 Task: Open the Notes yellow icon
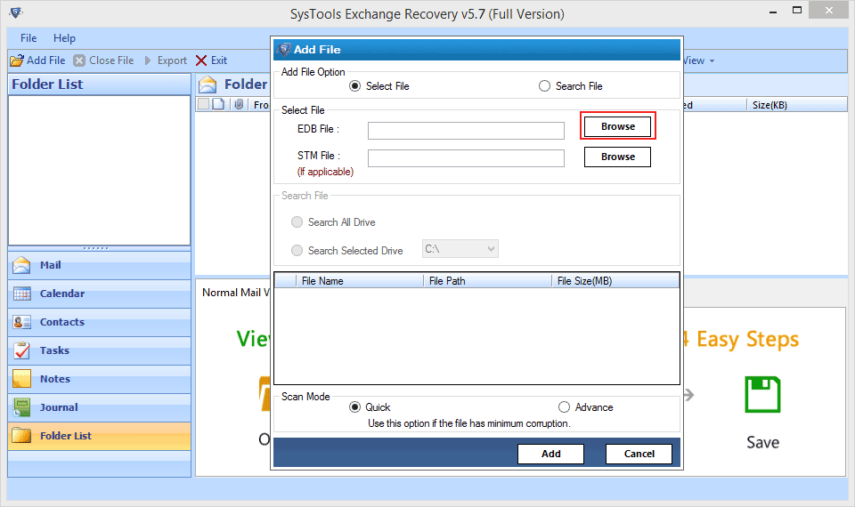pyautogui.click(x=21, y=379)
